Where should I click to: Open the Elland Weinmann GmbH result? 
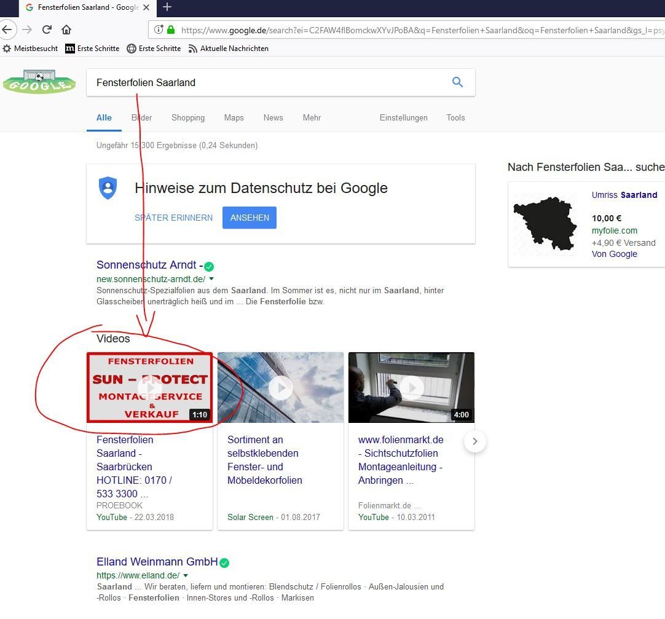157,562
